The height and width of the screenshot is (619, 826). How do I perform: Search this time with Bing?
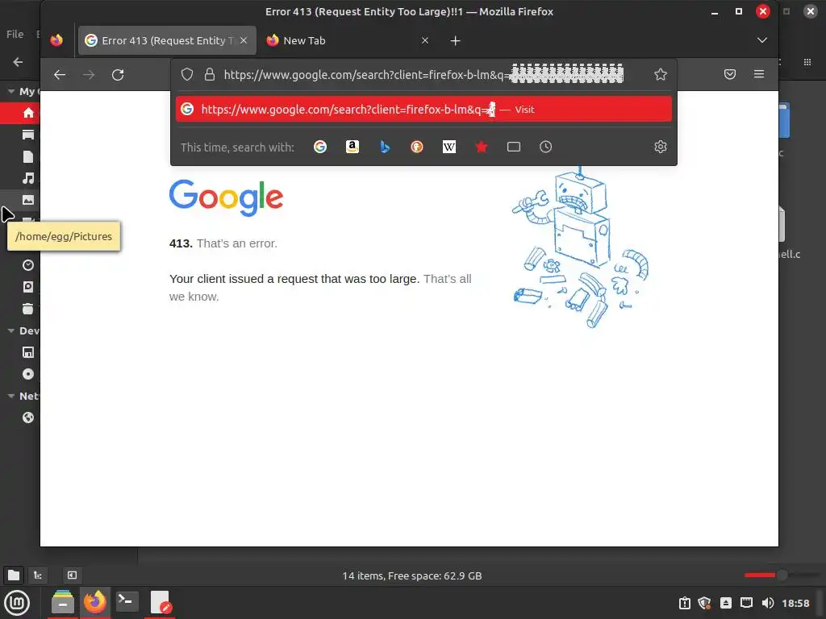[385, 147]
